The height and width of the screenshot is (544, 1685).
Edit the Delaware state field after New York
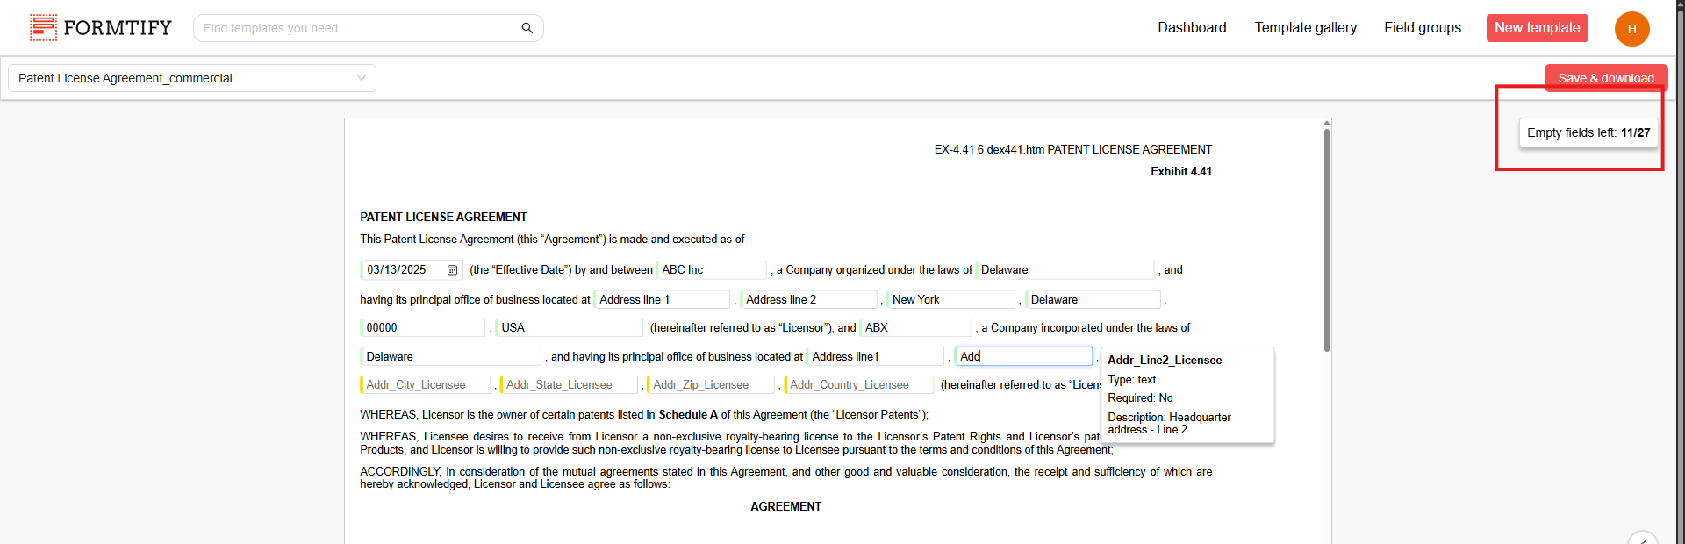coord(1093,300)
